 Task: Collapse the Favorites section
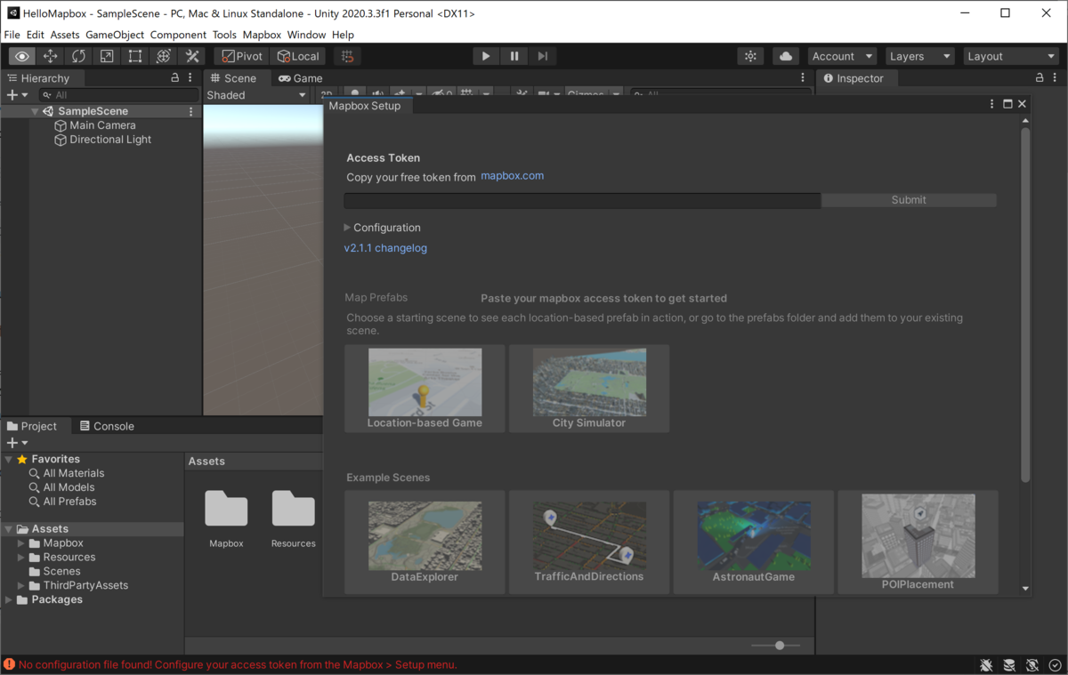point(9,459)
